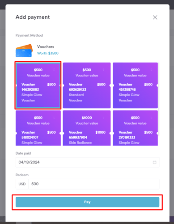Open three-dot menu on $1000 voucher
Screen dimensions: 174x224
pyautogui.click(x=104, y=117)
